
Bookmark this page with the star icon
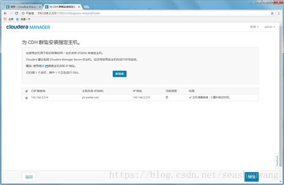point(272,13)
